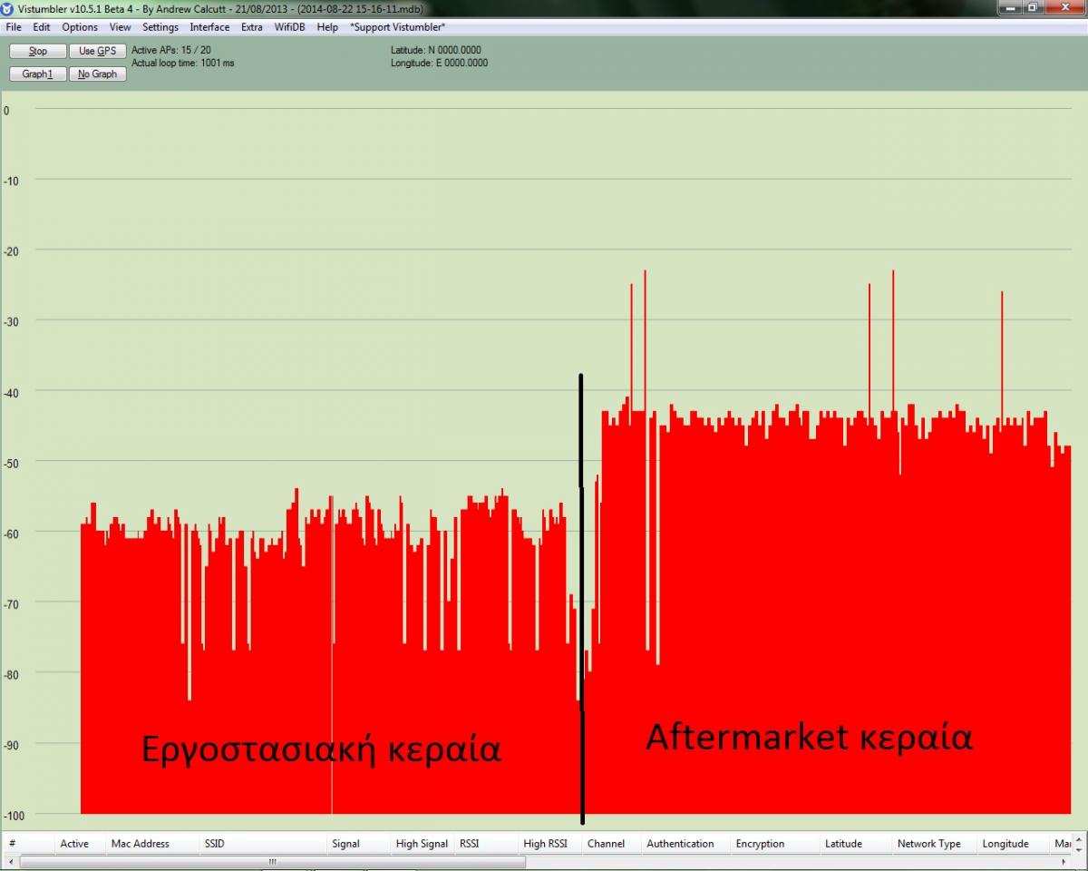Click the Active APs: 15 / 20 text
This screenshot has width=1088, height=871.
171,50
